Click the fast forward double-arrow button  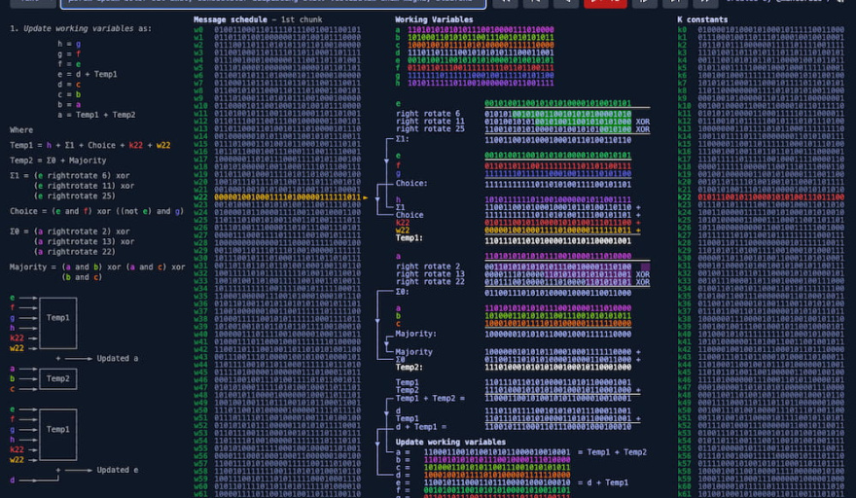pos(704,4)
